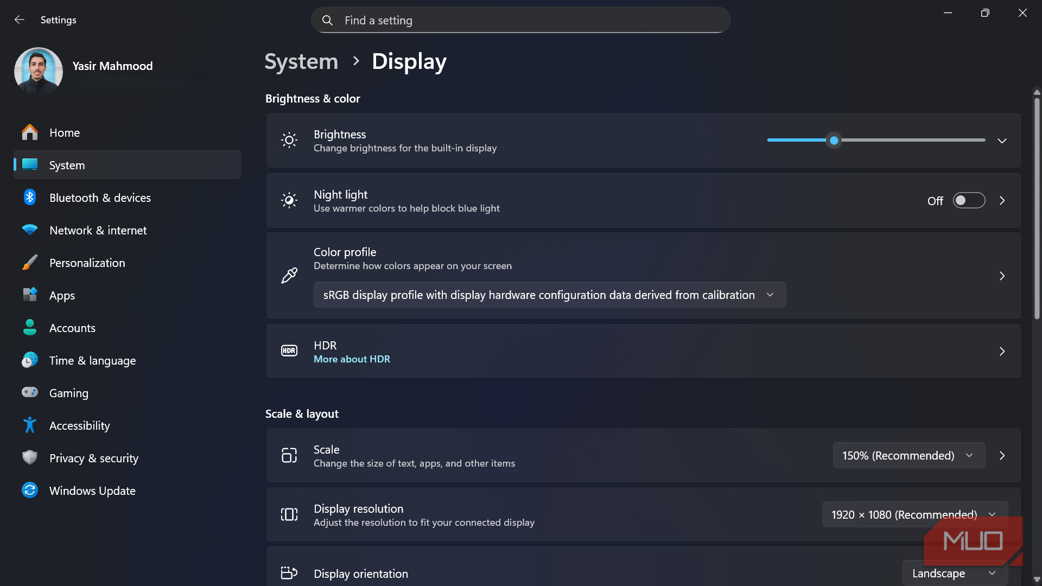Open Night light settings chevron
Image resolution: width=1042 pixels, height=586 pixels.
[1002, 201]
